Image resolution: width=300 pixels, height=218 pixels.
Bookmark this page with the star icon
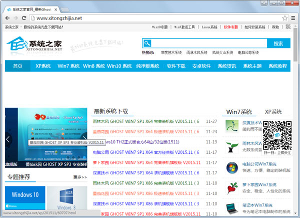click(x=284, y=18)
